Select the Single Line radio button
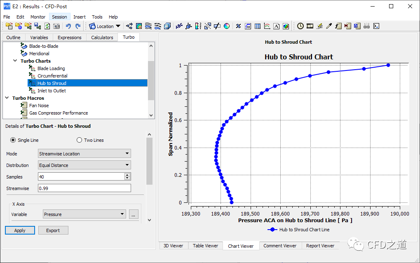Viewport: 420px width, 263px height. 13,140
